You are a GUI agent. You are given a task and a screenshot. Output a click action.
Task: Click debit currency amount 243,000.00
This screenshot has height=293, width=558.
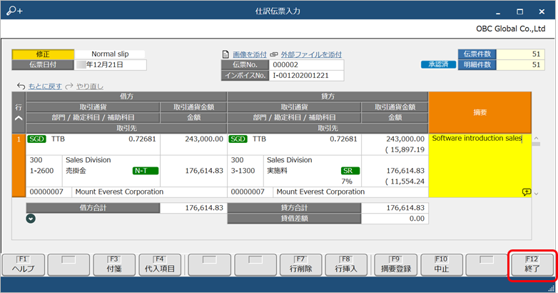(x=204, y=139)
